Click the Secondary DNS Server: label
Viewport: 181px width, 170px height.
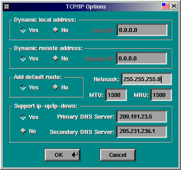coord(82,132)
